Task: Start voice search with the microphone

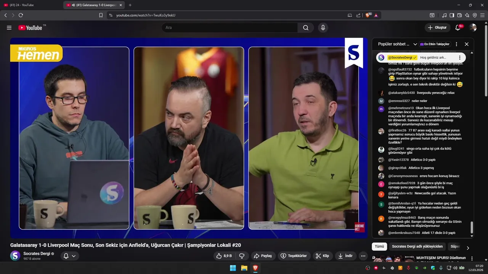Action: [x=323, y=28]
